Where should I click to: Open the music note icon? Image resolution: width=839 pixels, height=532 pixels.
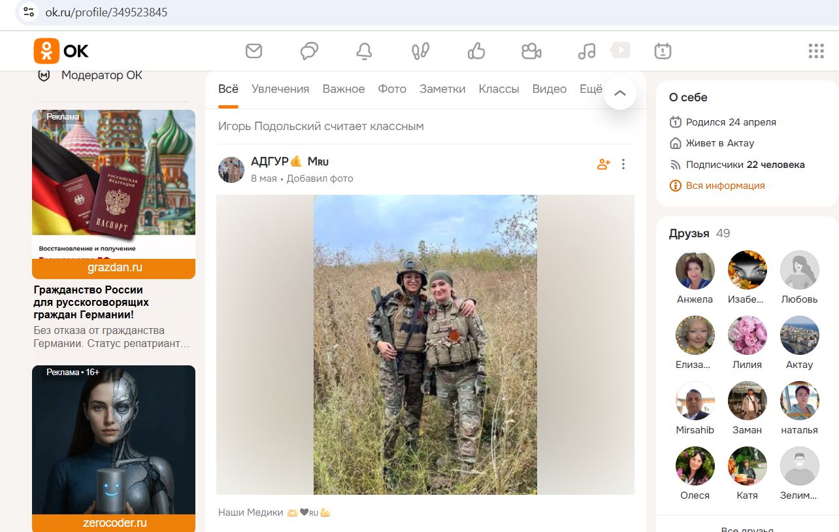coord(587,51)
